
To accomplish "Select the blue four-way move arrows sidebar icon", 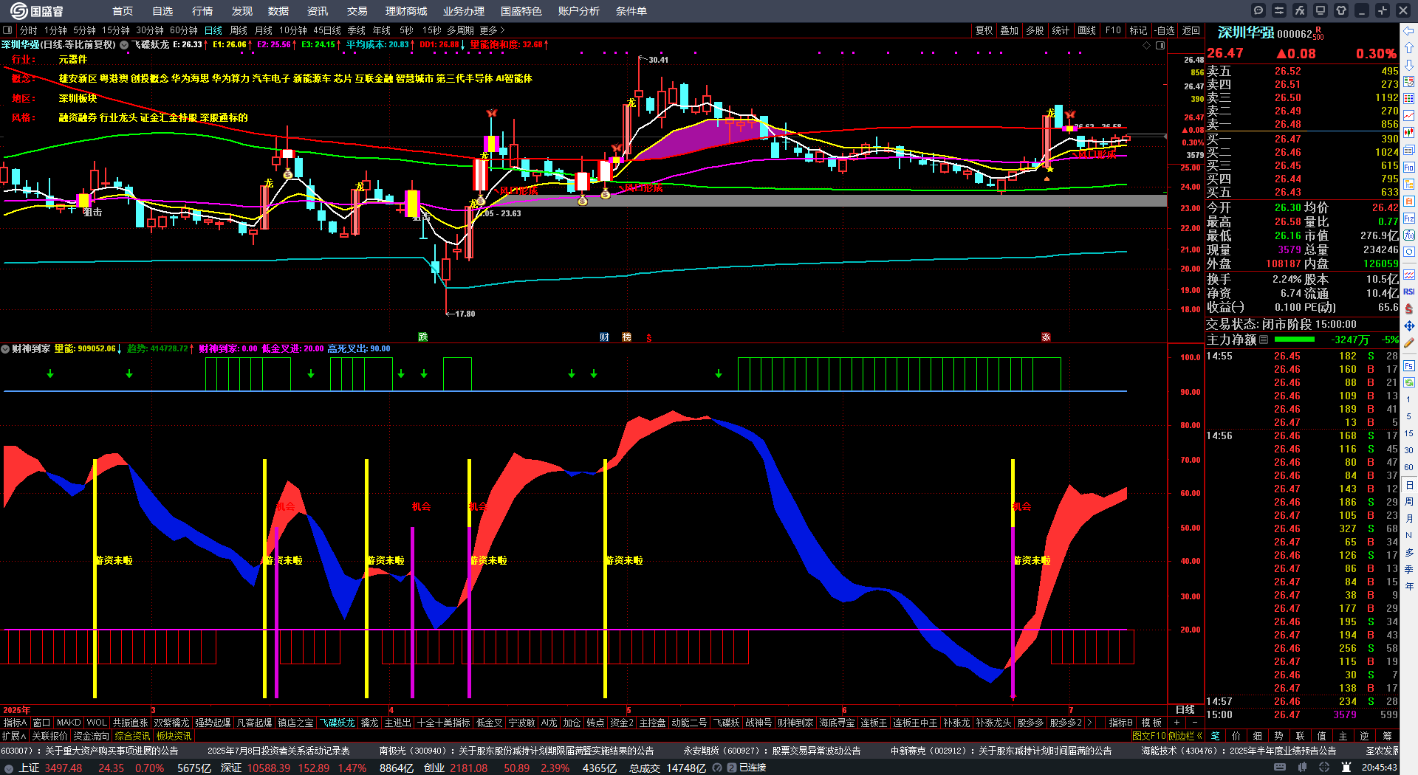I will [1409, 325].
